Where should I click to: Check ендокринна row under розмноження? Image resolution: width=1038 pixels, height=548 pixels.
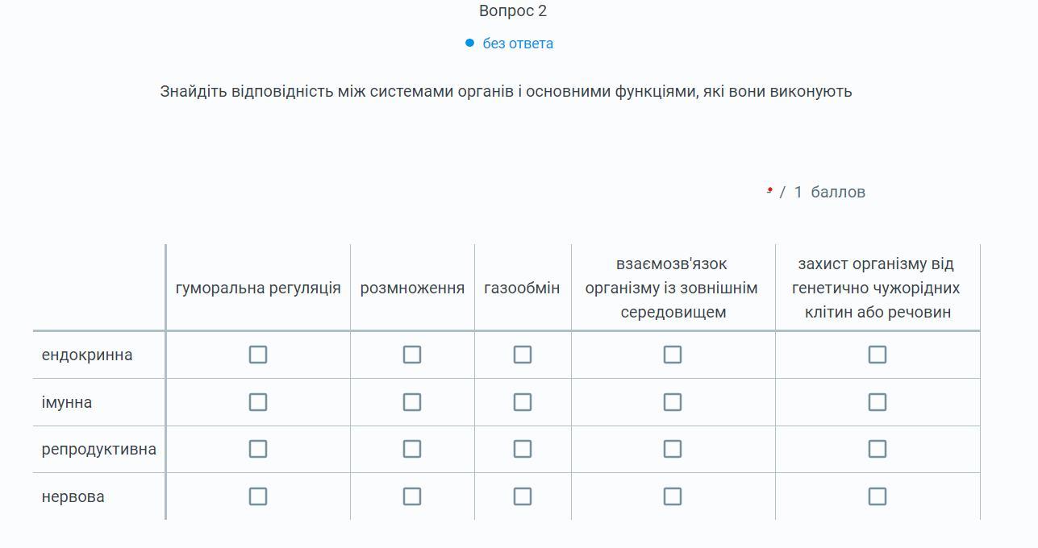[412, 355]
